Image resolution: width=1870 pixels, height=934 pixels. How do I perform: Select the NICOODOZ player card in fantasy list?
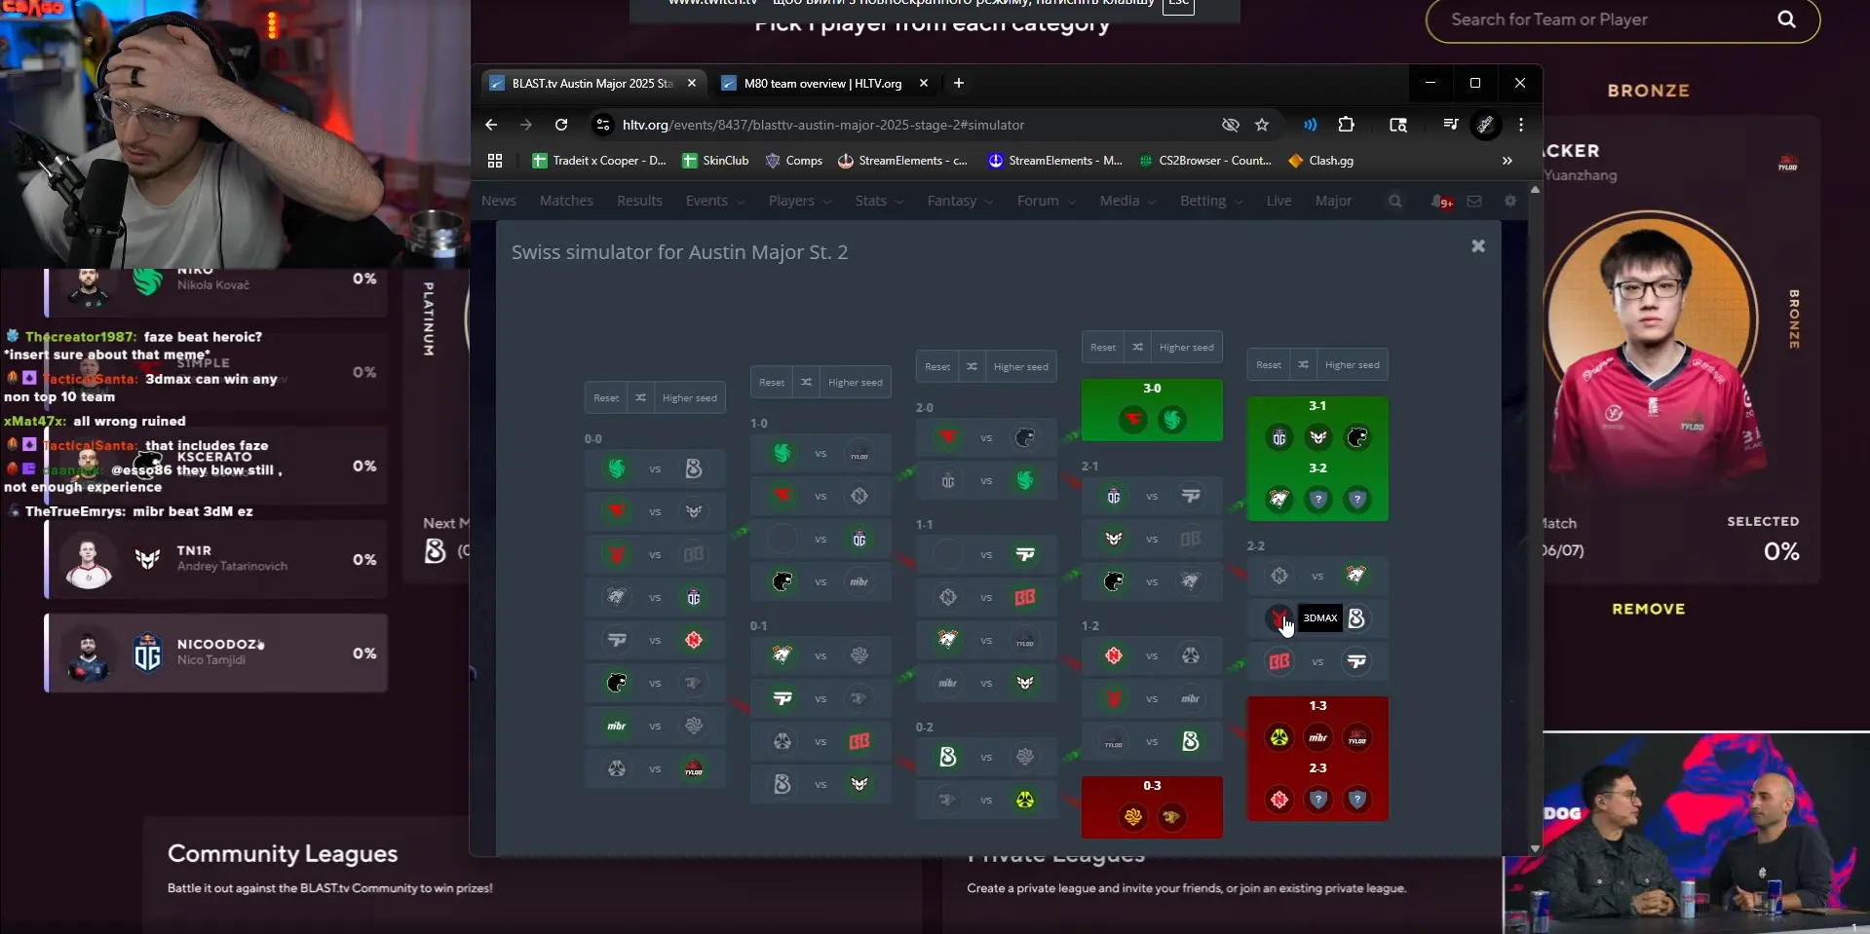pos(216,653)
